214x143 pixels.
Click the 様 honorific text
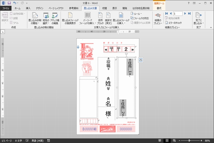point(108,113)
